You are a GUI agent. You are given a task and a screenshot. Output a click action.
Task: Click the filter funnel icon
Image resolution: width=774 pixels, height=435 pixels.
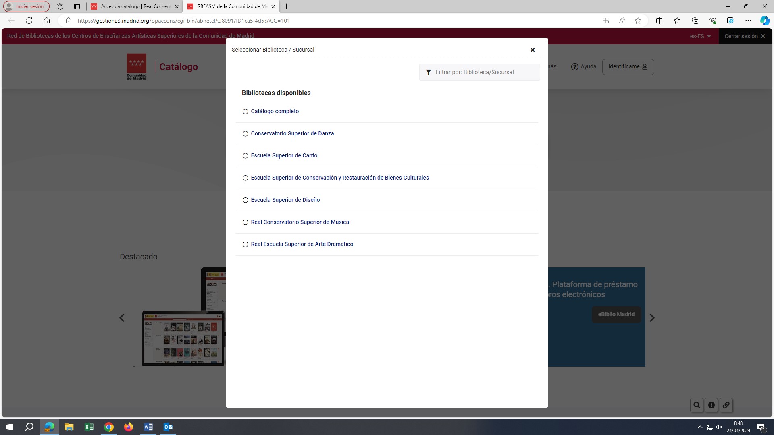429,72
